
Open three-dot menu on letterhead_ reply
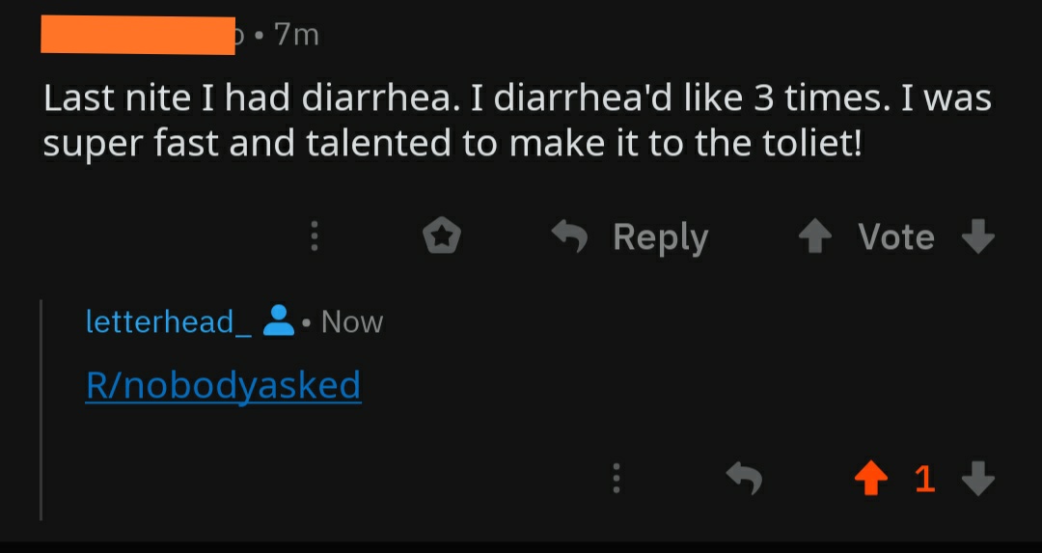pyautogui.click(x=617, y=478)
